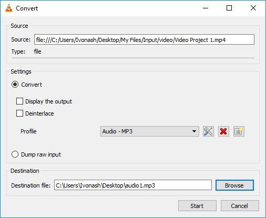Close the Convert dialog
The image size is (266, 218).
[253, 8]
